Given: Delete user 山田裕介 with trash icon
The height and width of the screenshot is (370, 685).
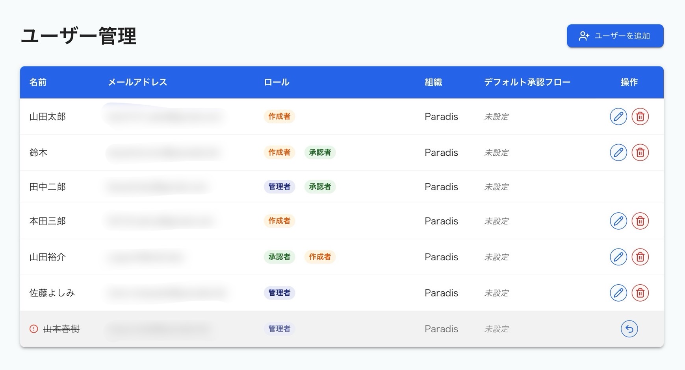Looking at the screenshot, I should pos(640,257).
